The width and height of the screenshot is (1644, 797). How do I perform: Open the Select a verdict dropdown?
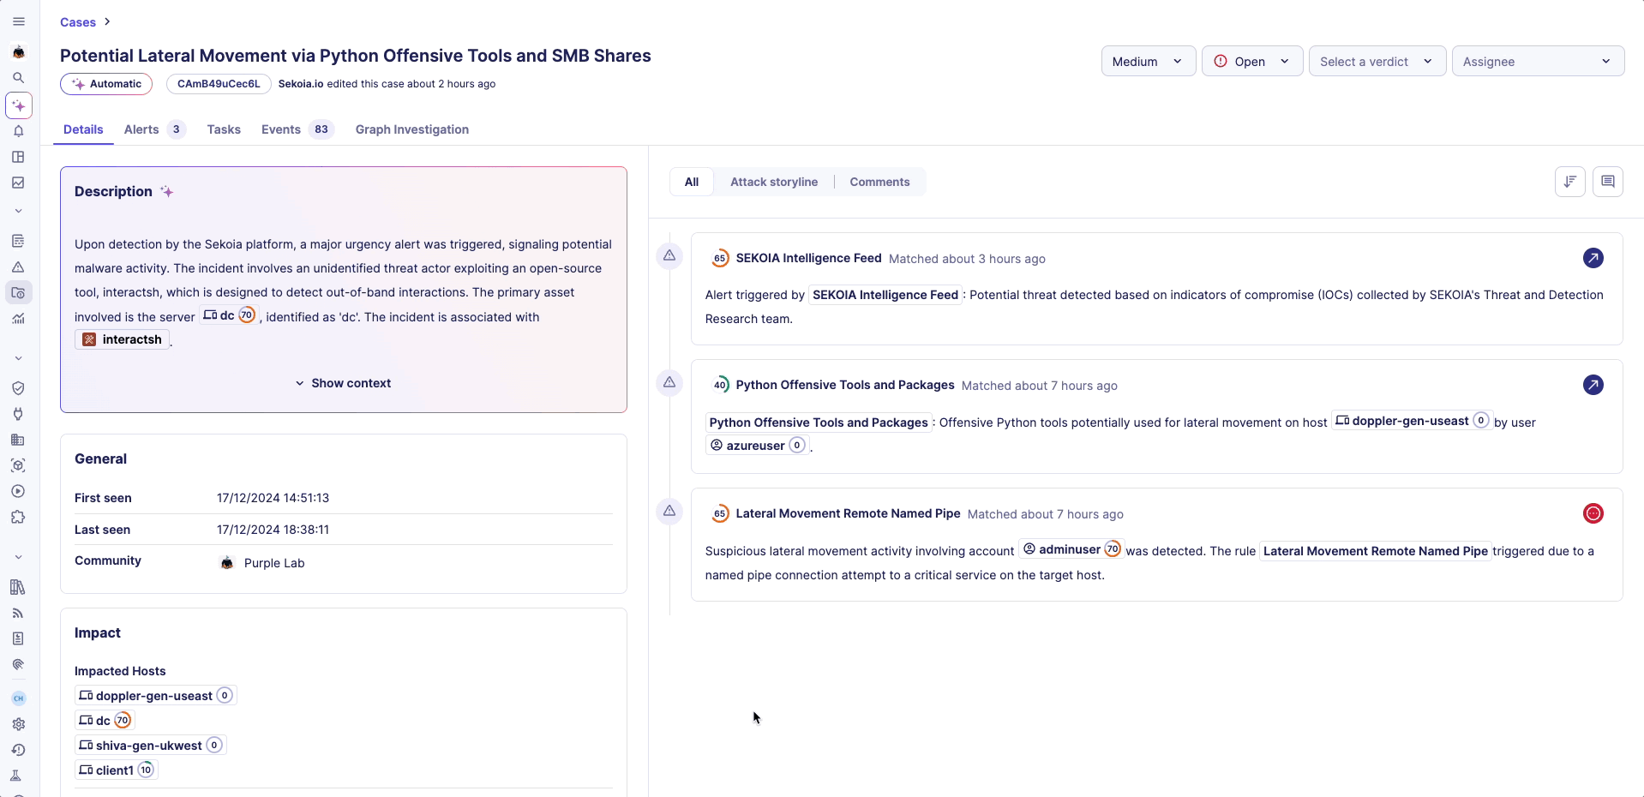pos(1377,62)
